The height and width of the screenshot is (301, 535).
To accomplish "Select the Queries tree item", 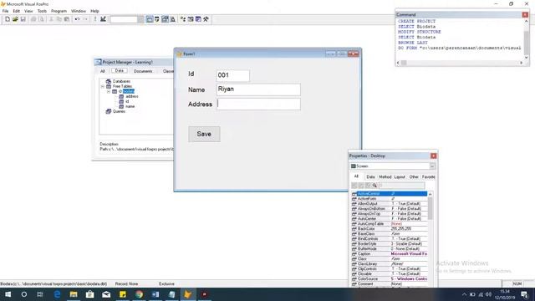I will [x=119, y=111].
